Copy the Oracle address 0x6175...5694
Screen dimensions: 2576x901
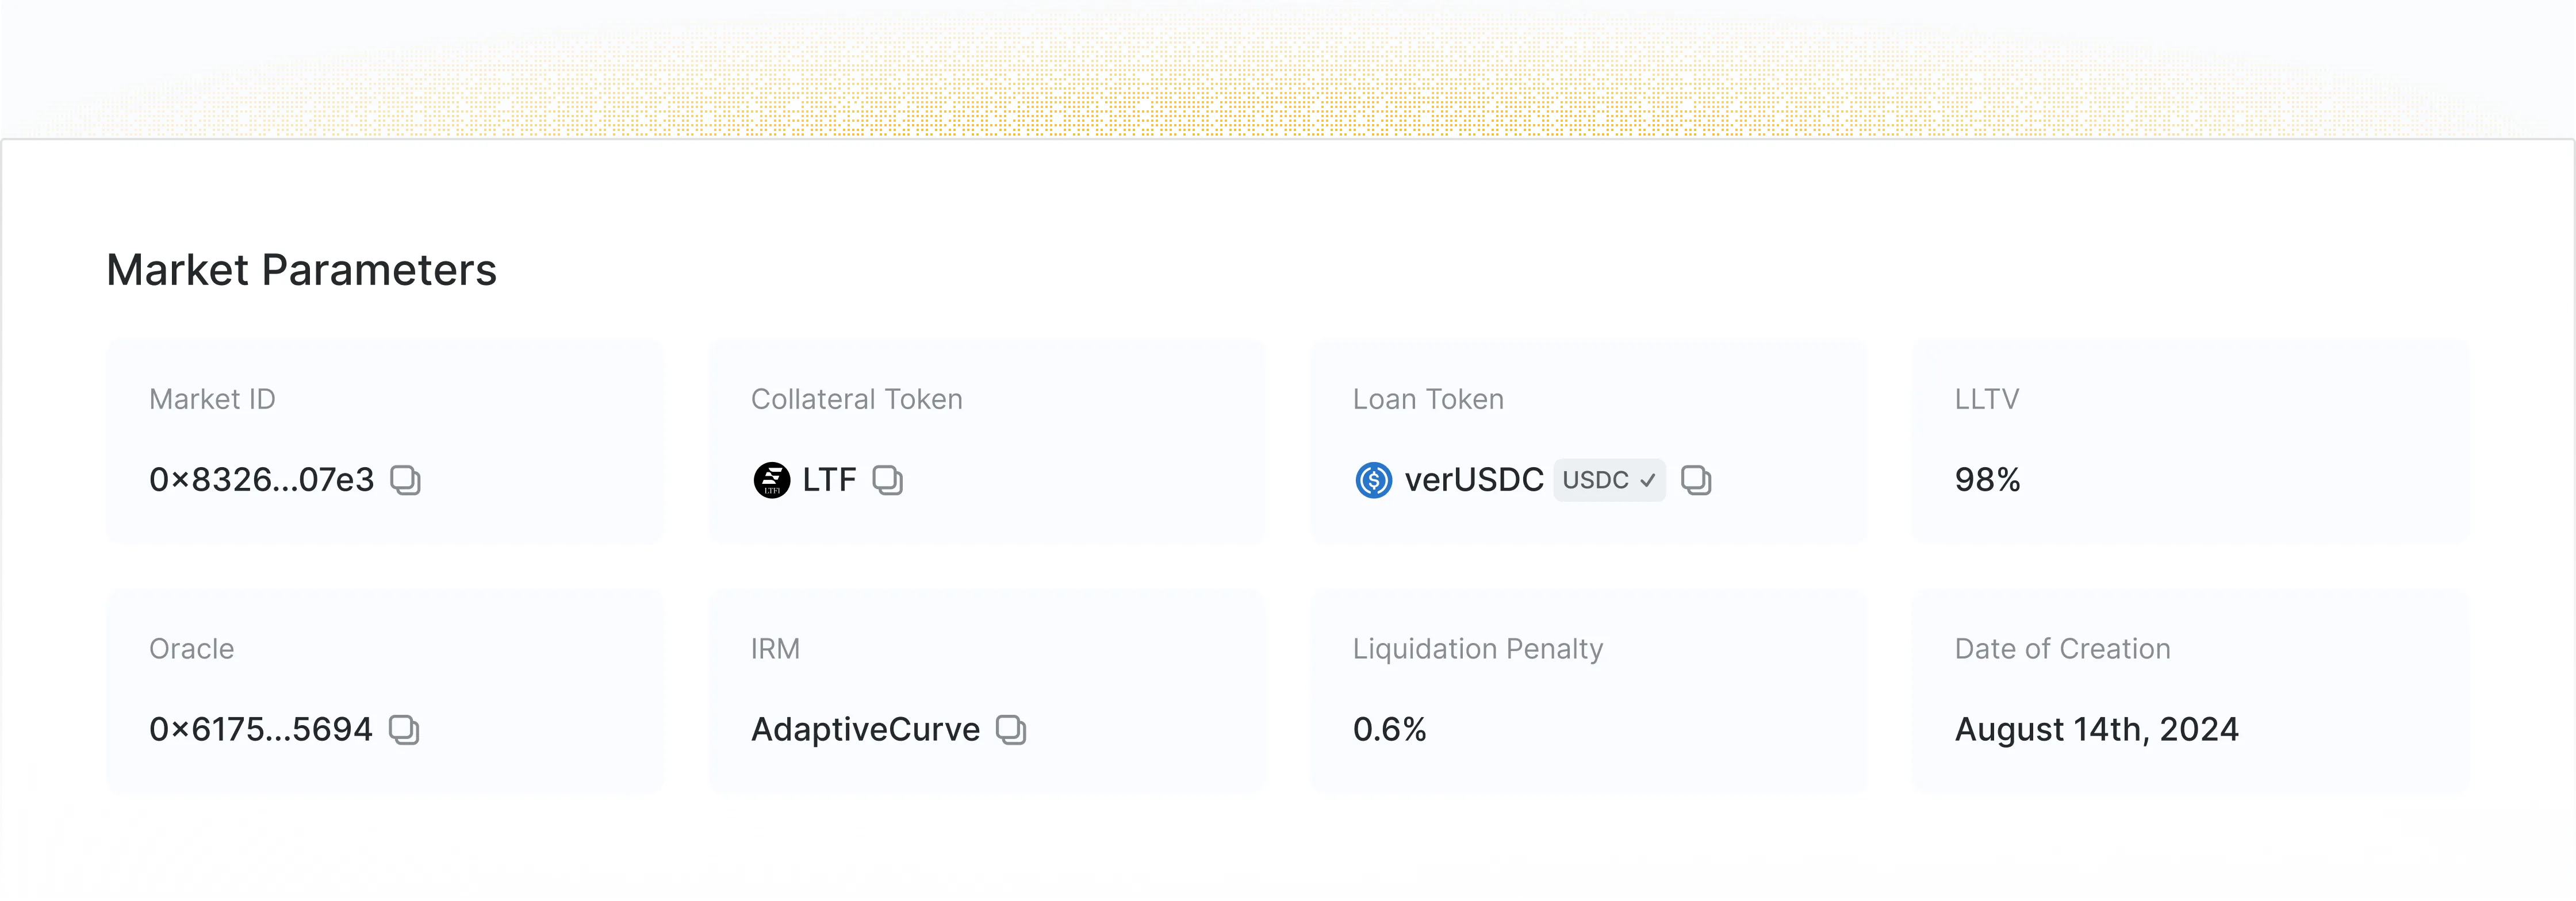point(404,730)
